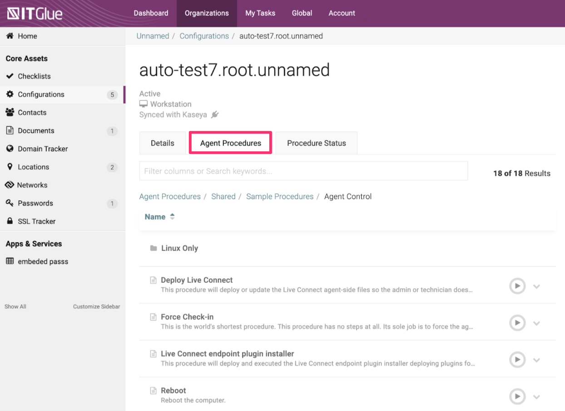Screen dimensions: 565x411
Task: Expand options for Live Connect endpoint plugin installer
Action: [536, 360]
